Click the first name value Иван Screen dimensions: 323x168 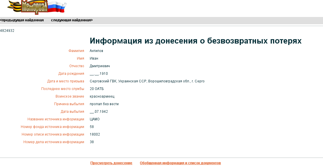94,58
